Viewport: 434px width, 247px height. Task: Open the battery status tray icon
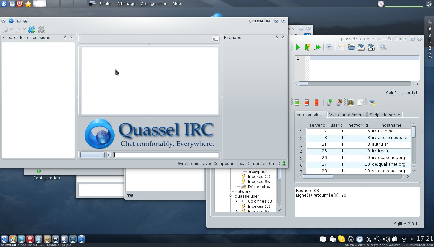395,239
